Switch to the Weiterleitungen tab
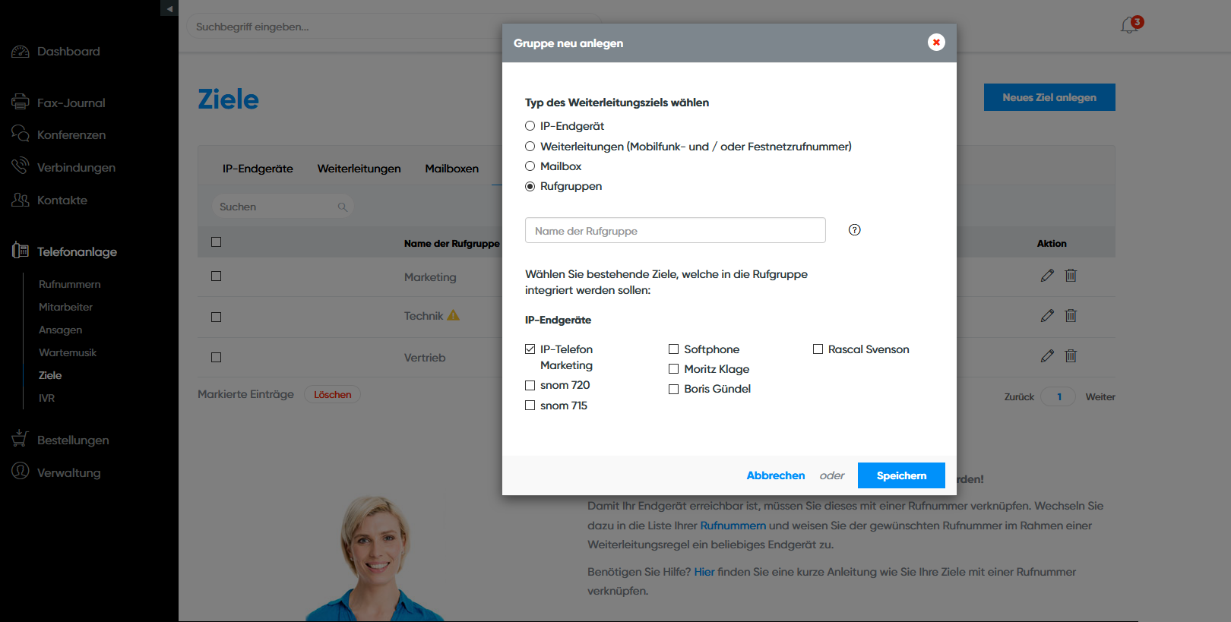 [x=359, y=169]
